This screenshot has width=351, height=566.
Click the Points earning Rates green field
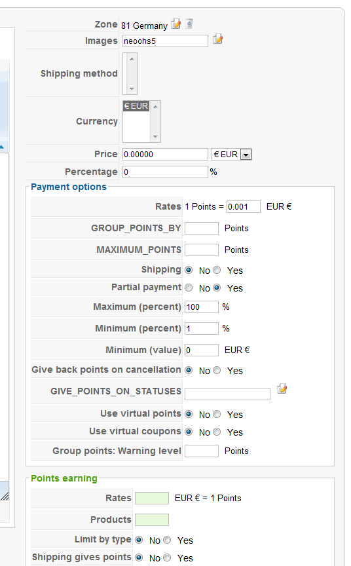point(152,498)
